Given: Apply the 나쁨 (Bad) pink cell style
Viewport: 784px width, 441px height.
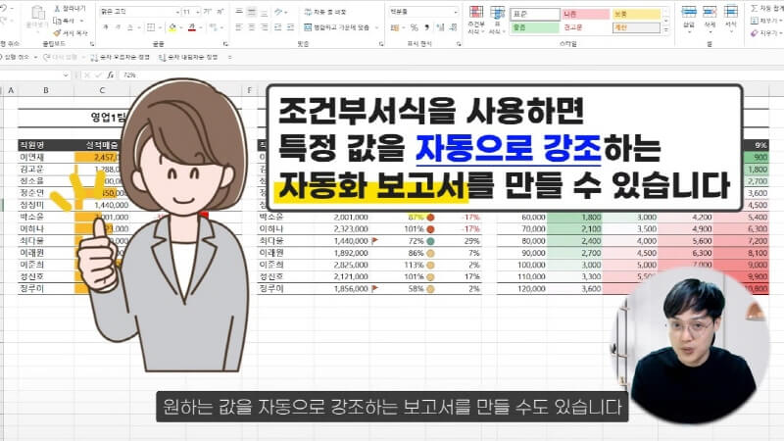Looking at the screenshot, I should tap(585, 14).
